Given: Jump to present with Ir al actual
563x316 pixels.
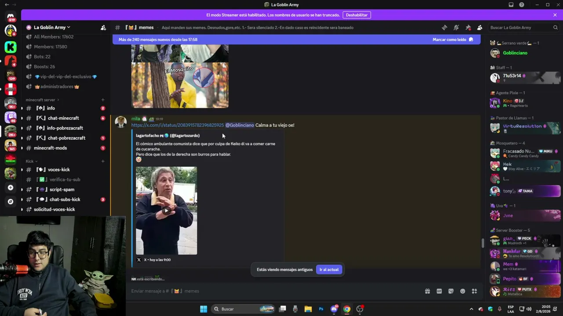Looking at the screenshot, I should point(329,269).
